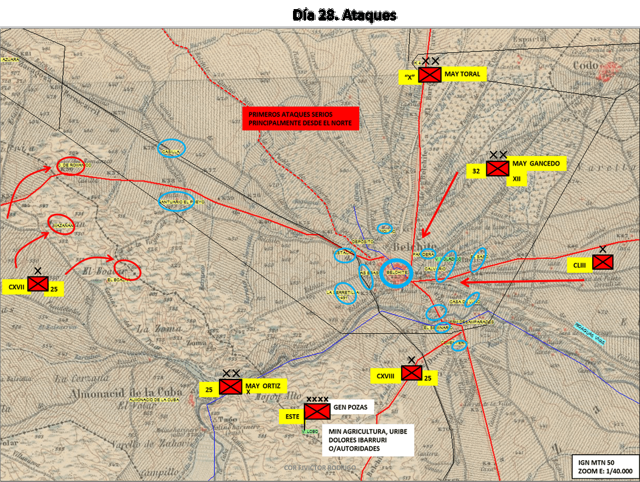Select the 32 division symbol next to MAY GANCEDO

[497, 169]
